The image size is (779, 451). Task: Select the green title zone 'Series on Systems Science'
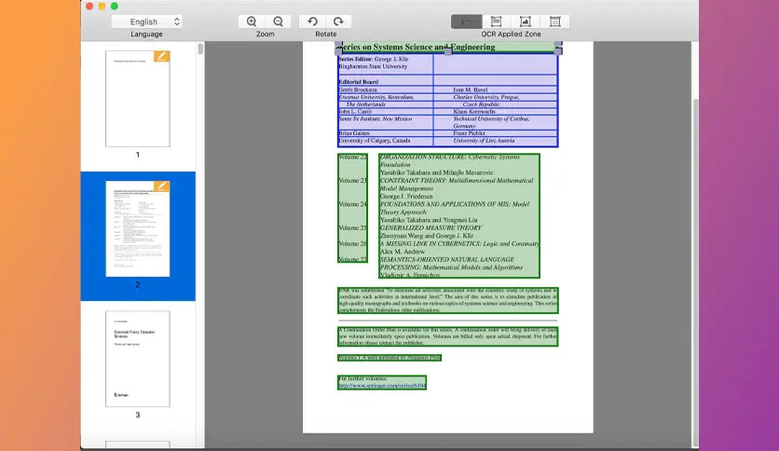(x=447, y=48)
